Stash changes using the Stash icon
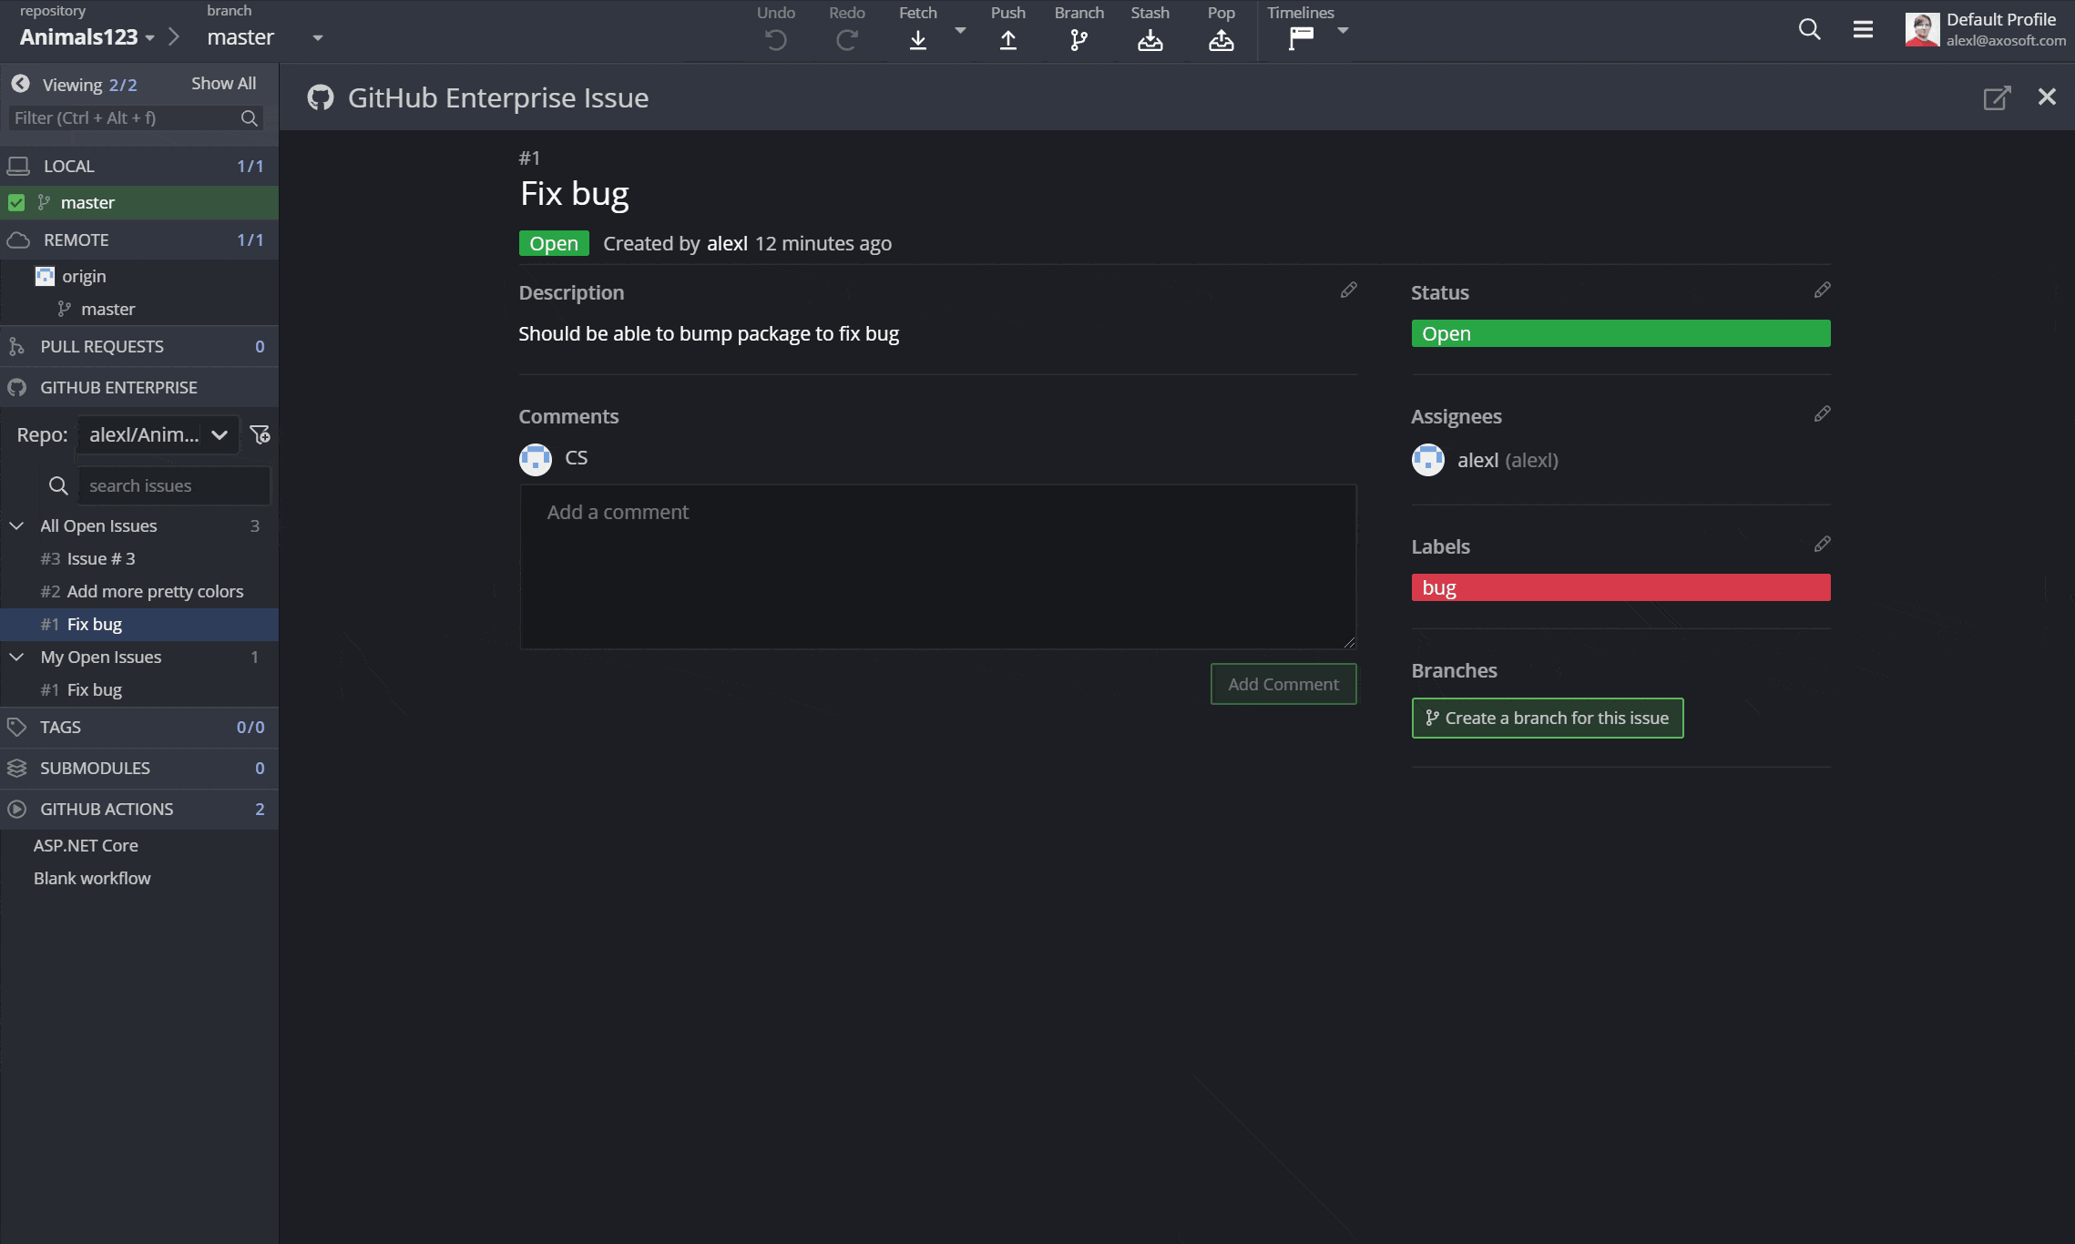 (1150, 39)
